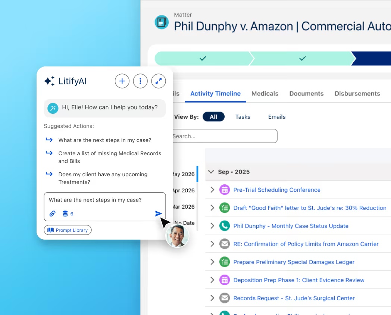This screenshot has height=315, width=391.
Task: Click email icon for Confirmation of Policy Limits
Action: pos(225,244)
